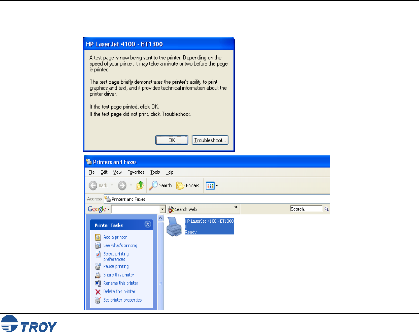Click the Add a printer link
Viewport: 419px width, 332px height.
point(115,237)
